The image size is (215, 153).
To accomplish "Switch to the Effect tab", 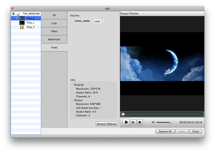I will pos(54,31).
